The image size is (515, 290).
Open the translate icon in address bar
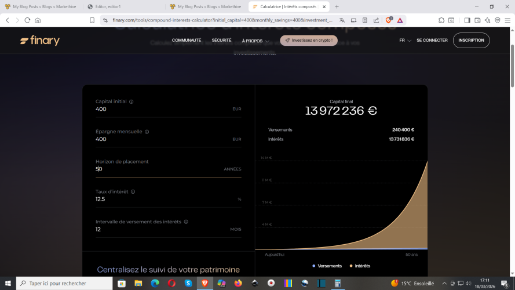coord(342,20)
